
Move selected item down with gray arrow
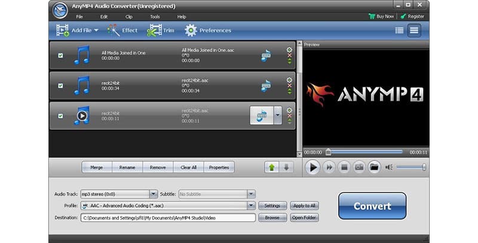pyautogui.click(x=286, y=168)
